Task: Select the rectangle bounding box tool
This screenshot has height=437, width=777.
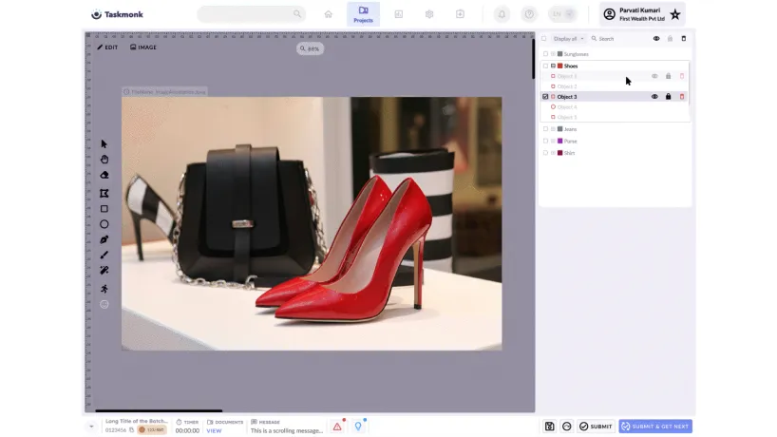Action: pos(104,209)
